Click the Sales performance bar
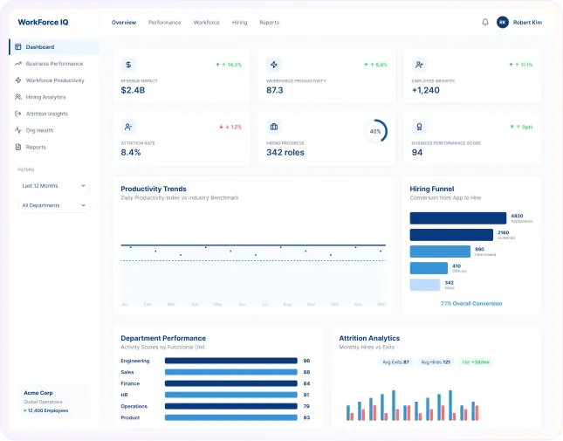563x441 pixels. pyautogui.click(x=230, y=372)
